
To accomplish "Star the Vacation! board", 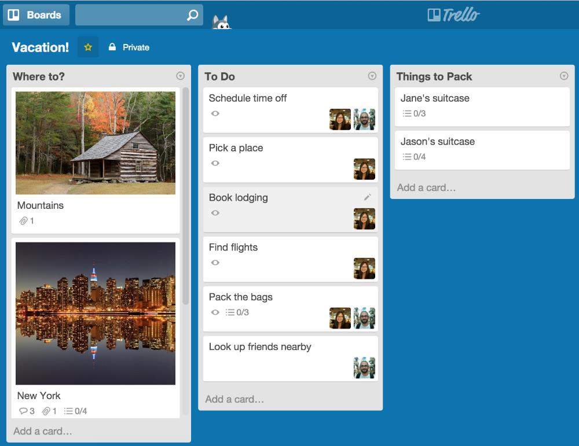I will 88,47.
